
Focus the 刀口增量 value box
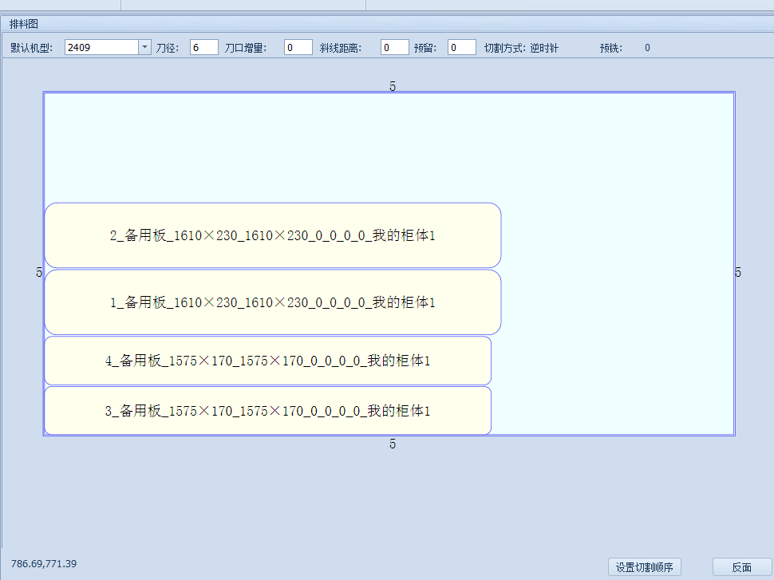click(x=298, y=48)
